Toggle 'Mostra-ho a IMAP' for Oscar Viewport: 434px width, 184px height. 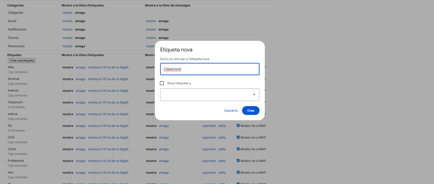tap(238, 149)
